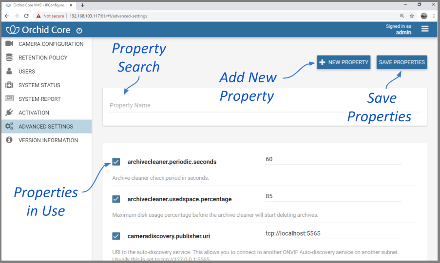Viewport: 440px width, 263px height.
Task: Click the System Status medkit icon
Action: point(9,85)
